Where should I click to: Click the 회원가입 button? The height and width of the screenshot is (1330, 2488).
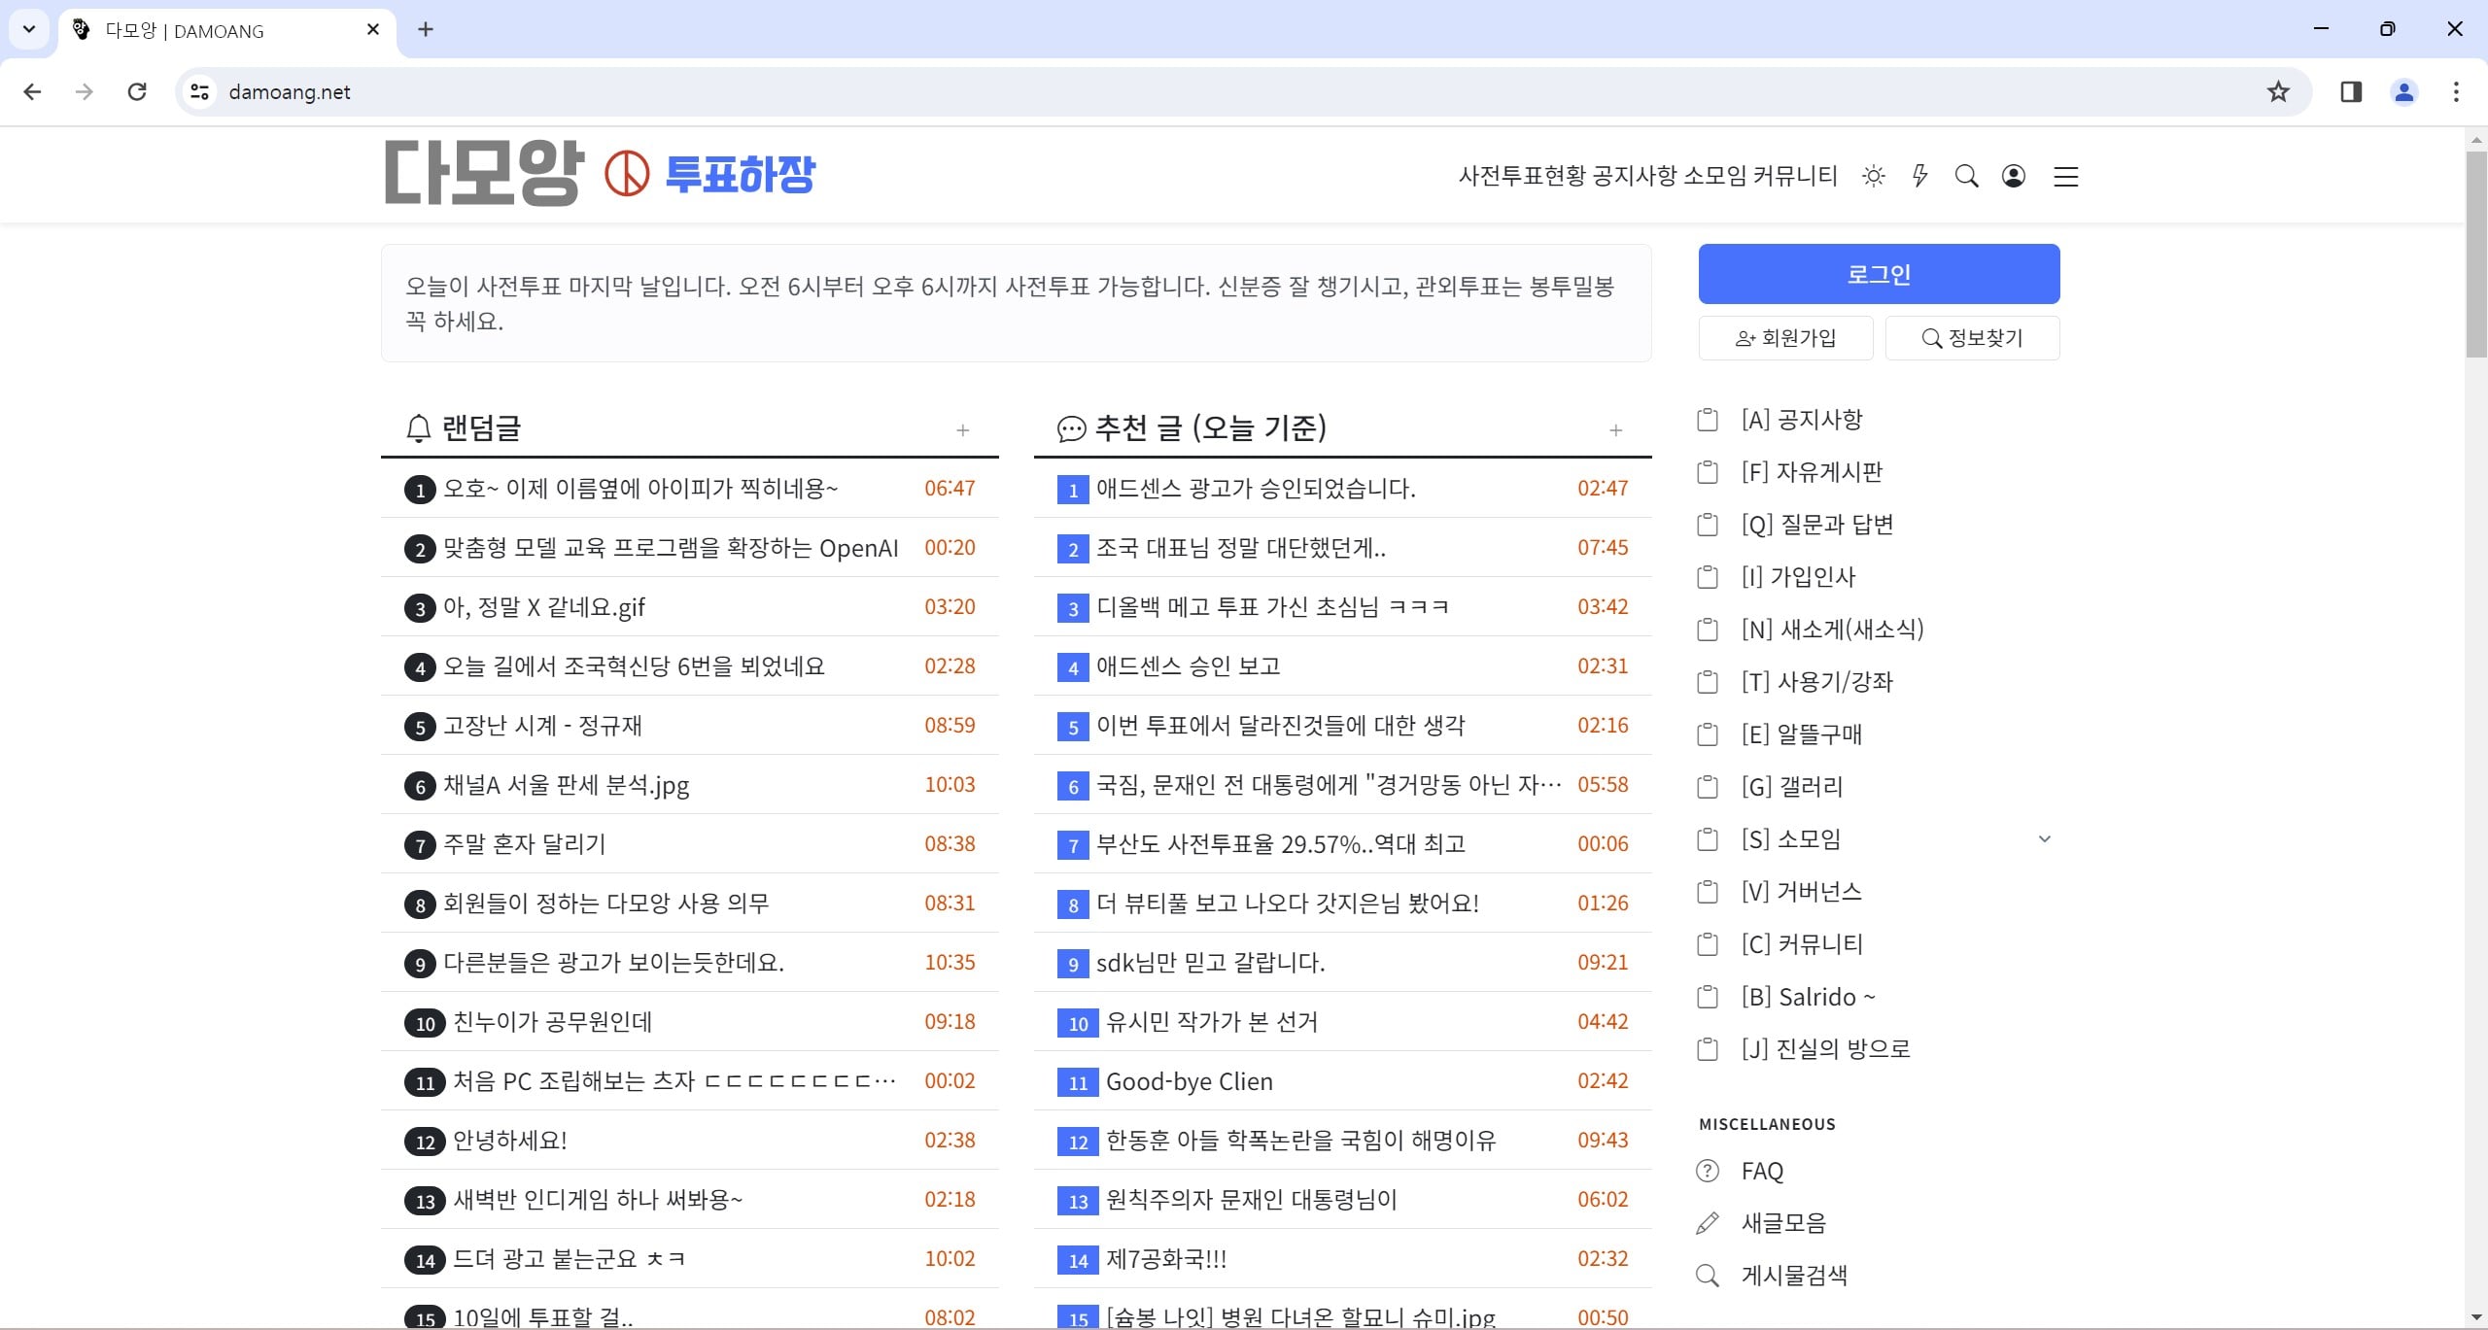[1785, 338]
